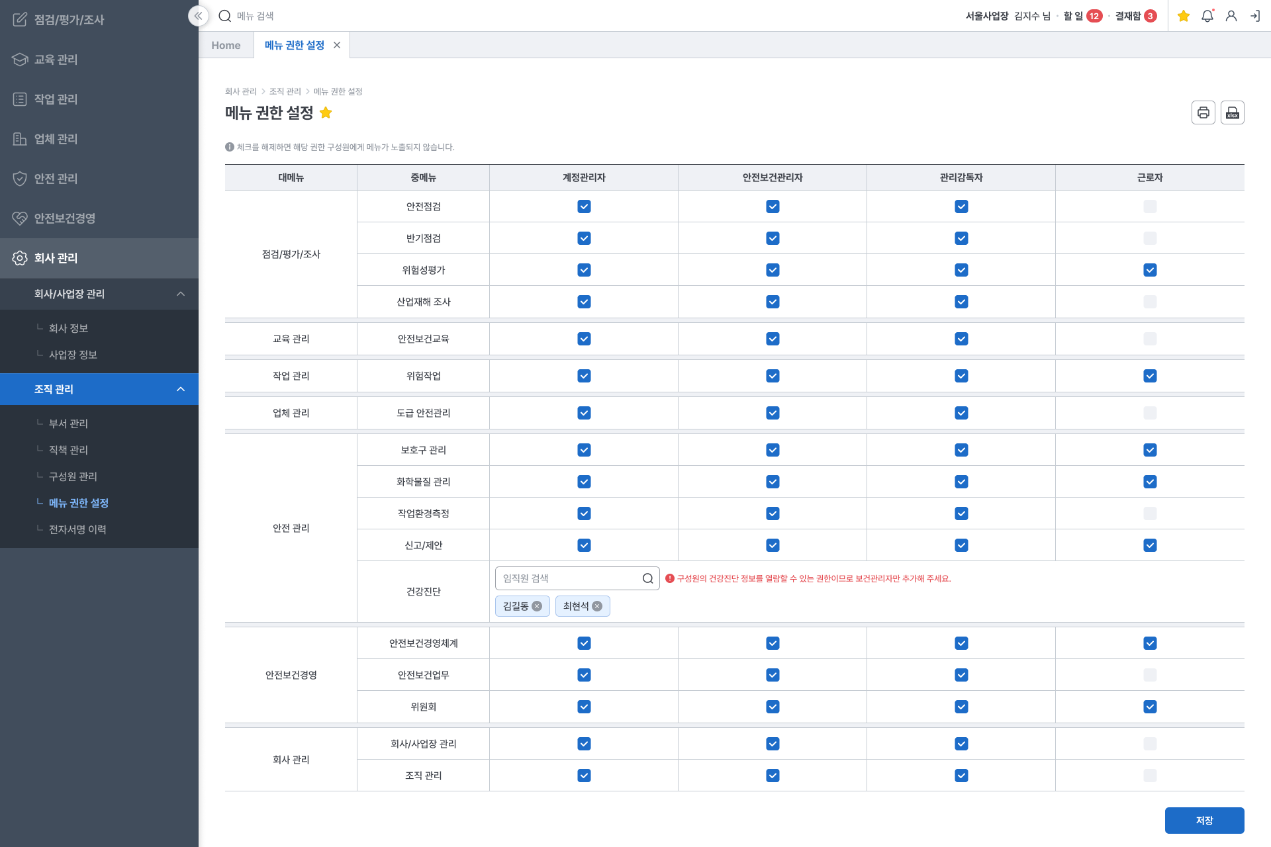Click the 저장 save button
Viewport: 1271px width, 847px height.
(1204, 821)
